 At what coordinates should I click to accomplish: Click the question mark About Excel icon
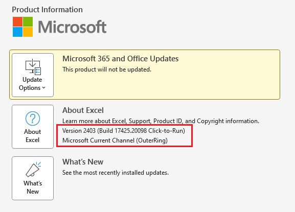click(x=33, y=119)
